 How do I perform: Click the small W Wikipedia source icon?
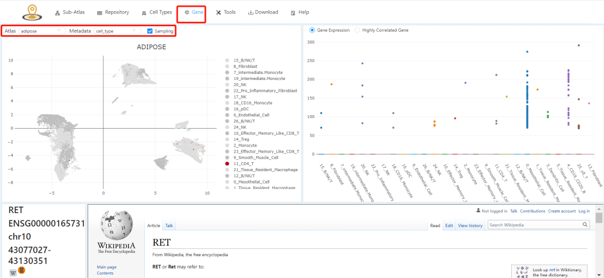point(12,273)
